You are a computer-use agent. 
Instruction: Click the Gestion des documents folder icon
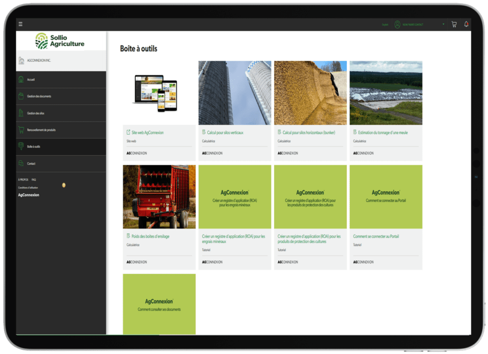(x=21, y=96)
